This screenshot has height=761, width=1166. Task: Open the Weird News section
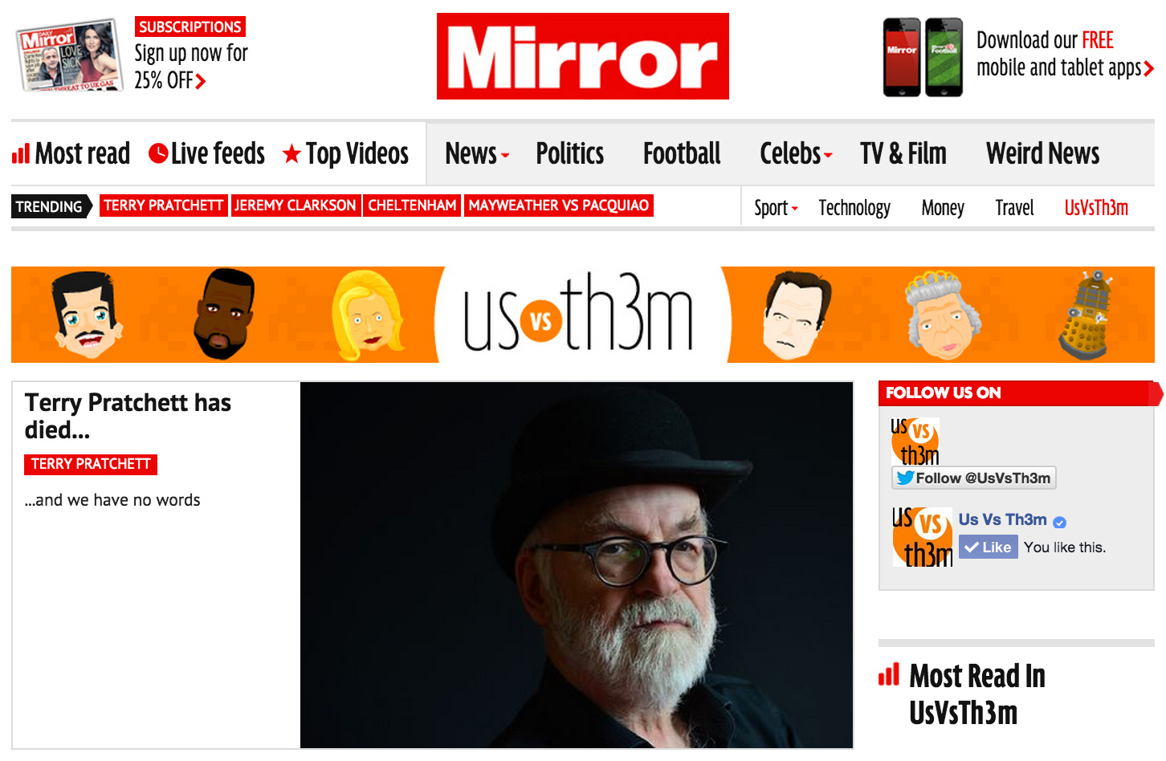(1042, 153)
